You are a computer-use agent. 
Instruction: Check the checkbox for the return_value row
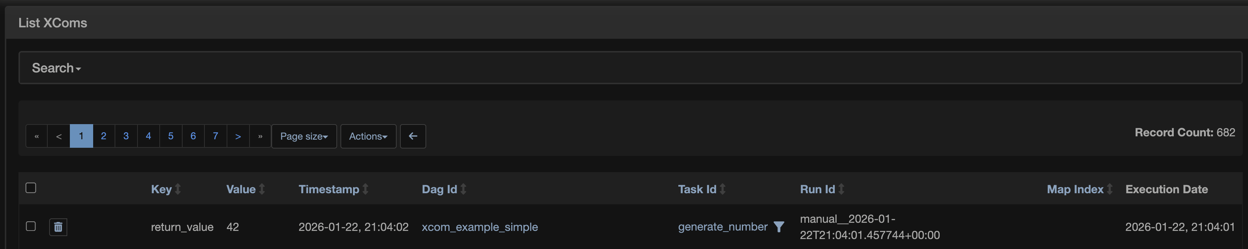(x=31, y=226)
